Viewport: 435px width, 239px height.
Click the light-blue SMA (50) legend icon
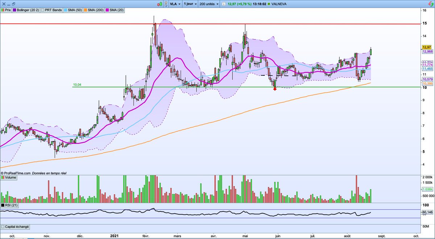65,10
